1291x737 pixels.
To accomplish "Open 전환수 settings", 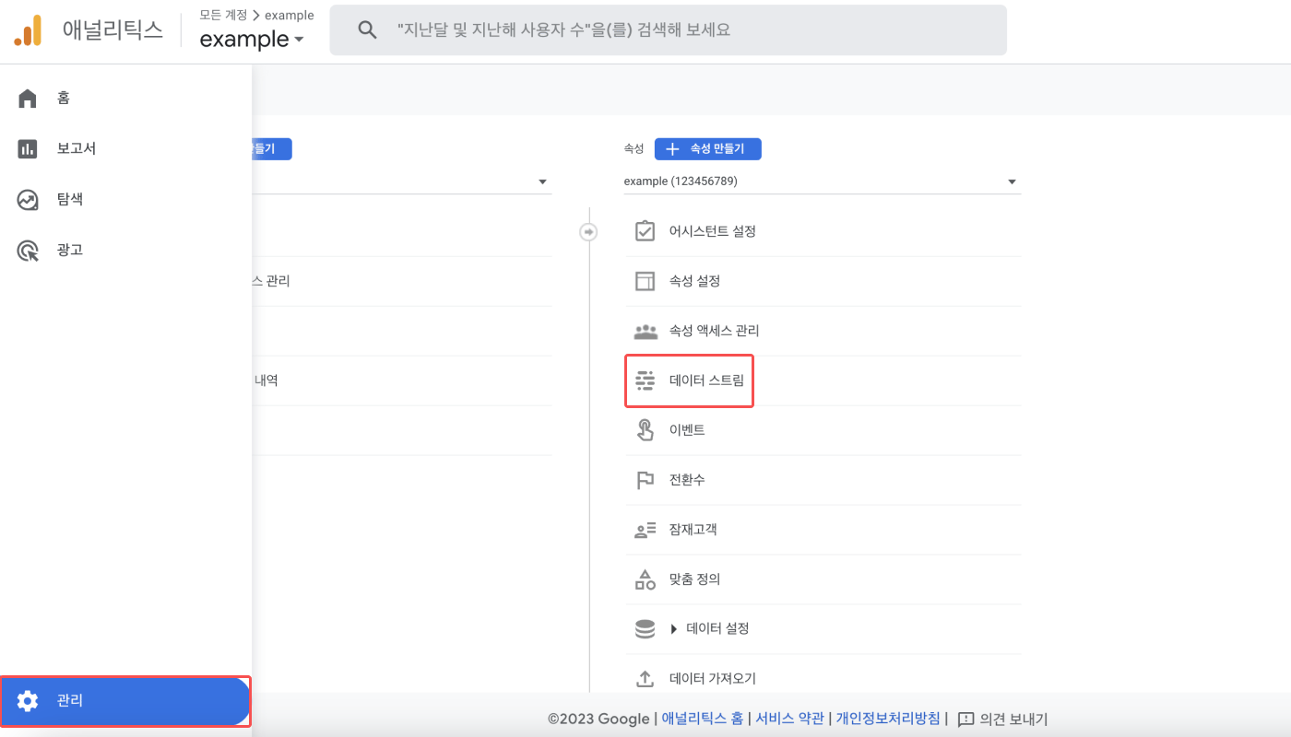I will coord(823,480).
